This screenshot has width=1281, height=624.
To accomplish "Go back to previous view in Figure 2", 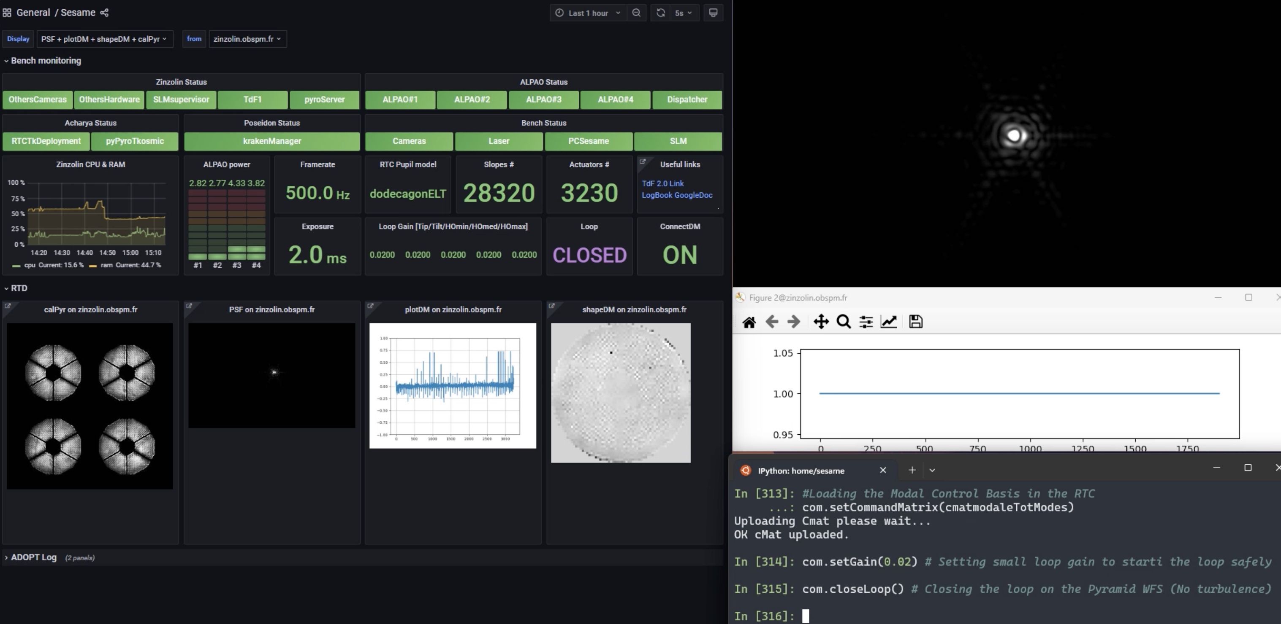I will pos(772,322).
